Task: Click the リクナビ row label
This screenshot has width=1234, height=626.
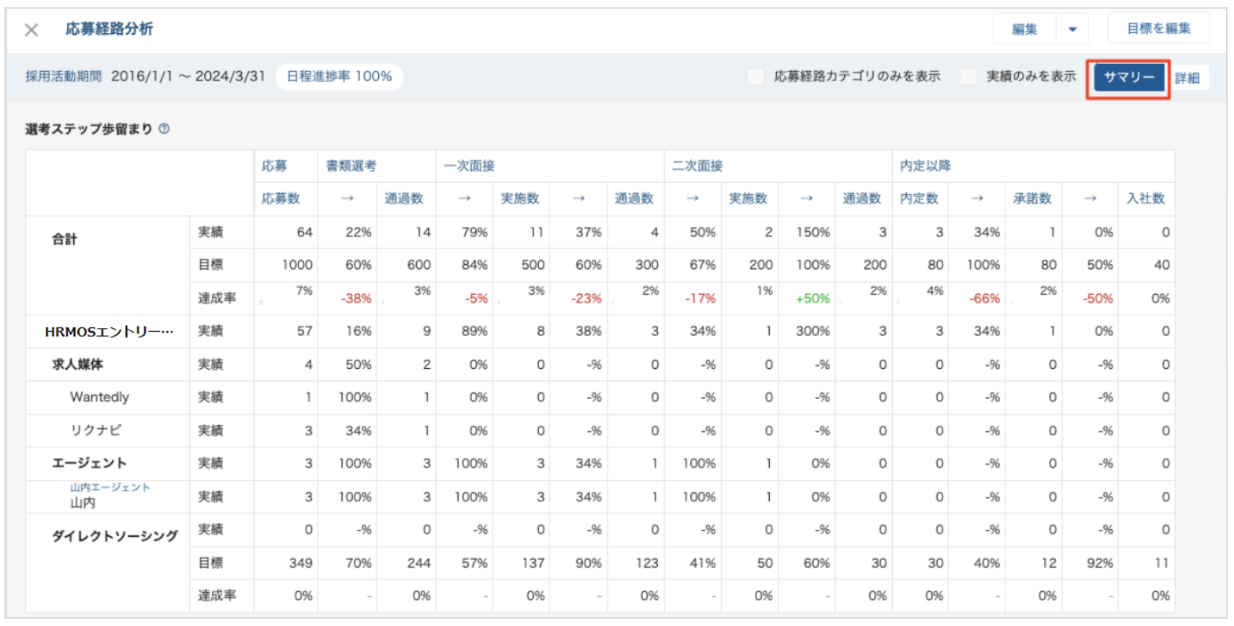Action: point(96,430)
